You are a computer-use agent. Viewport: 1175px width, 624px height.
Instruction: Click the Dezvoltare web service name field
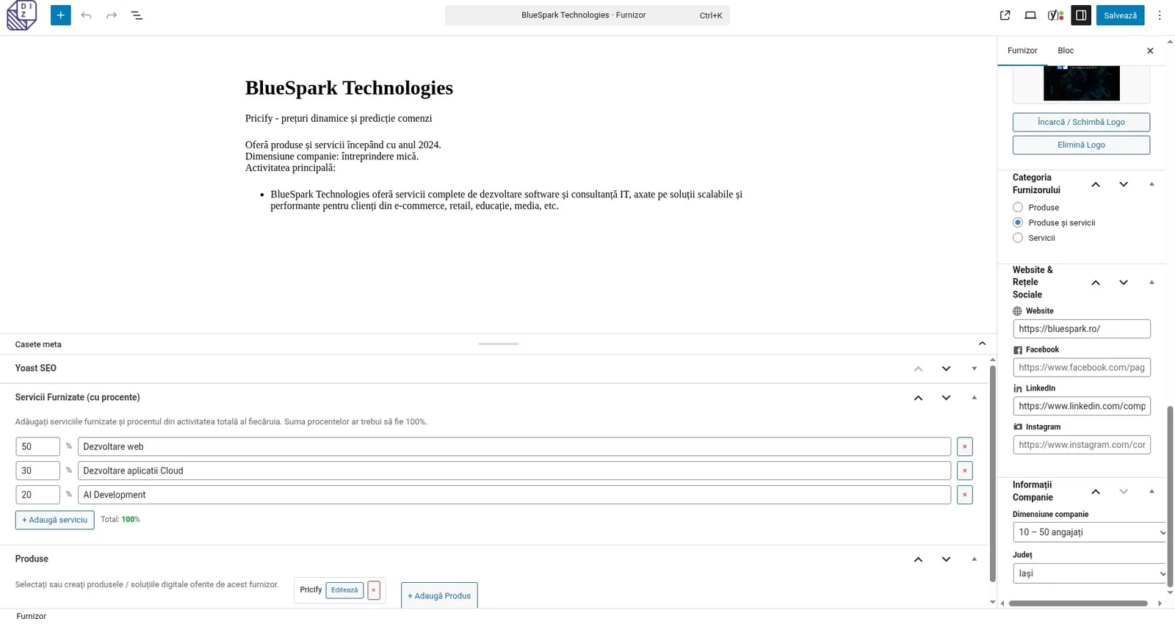click(x=514, y=446)
